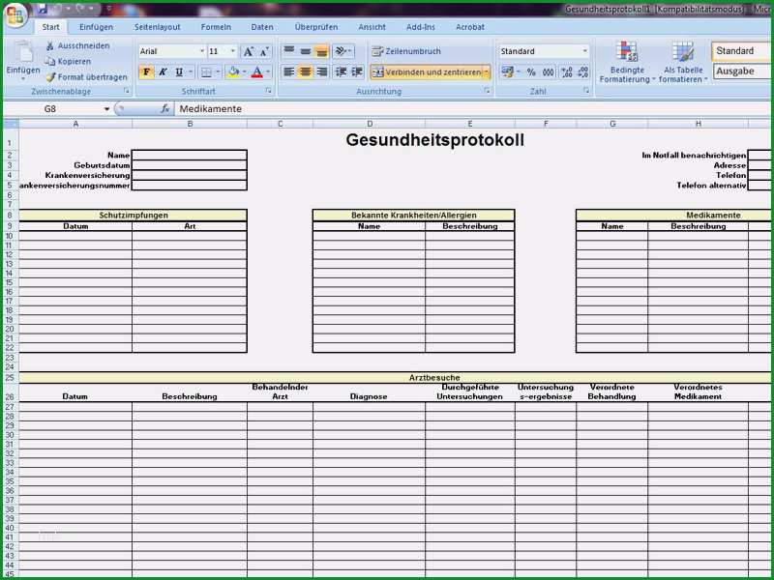Increase font size with large A icon
Screen dimensions: 774x580
click(249, 51)
